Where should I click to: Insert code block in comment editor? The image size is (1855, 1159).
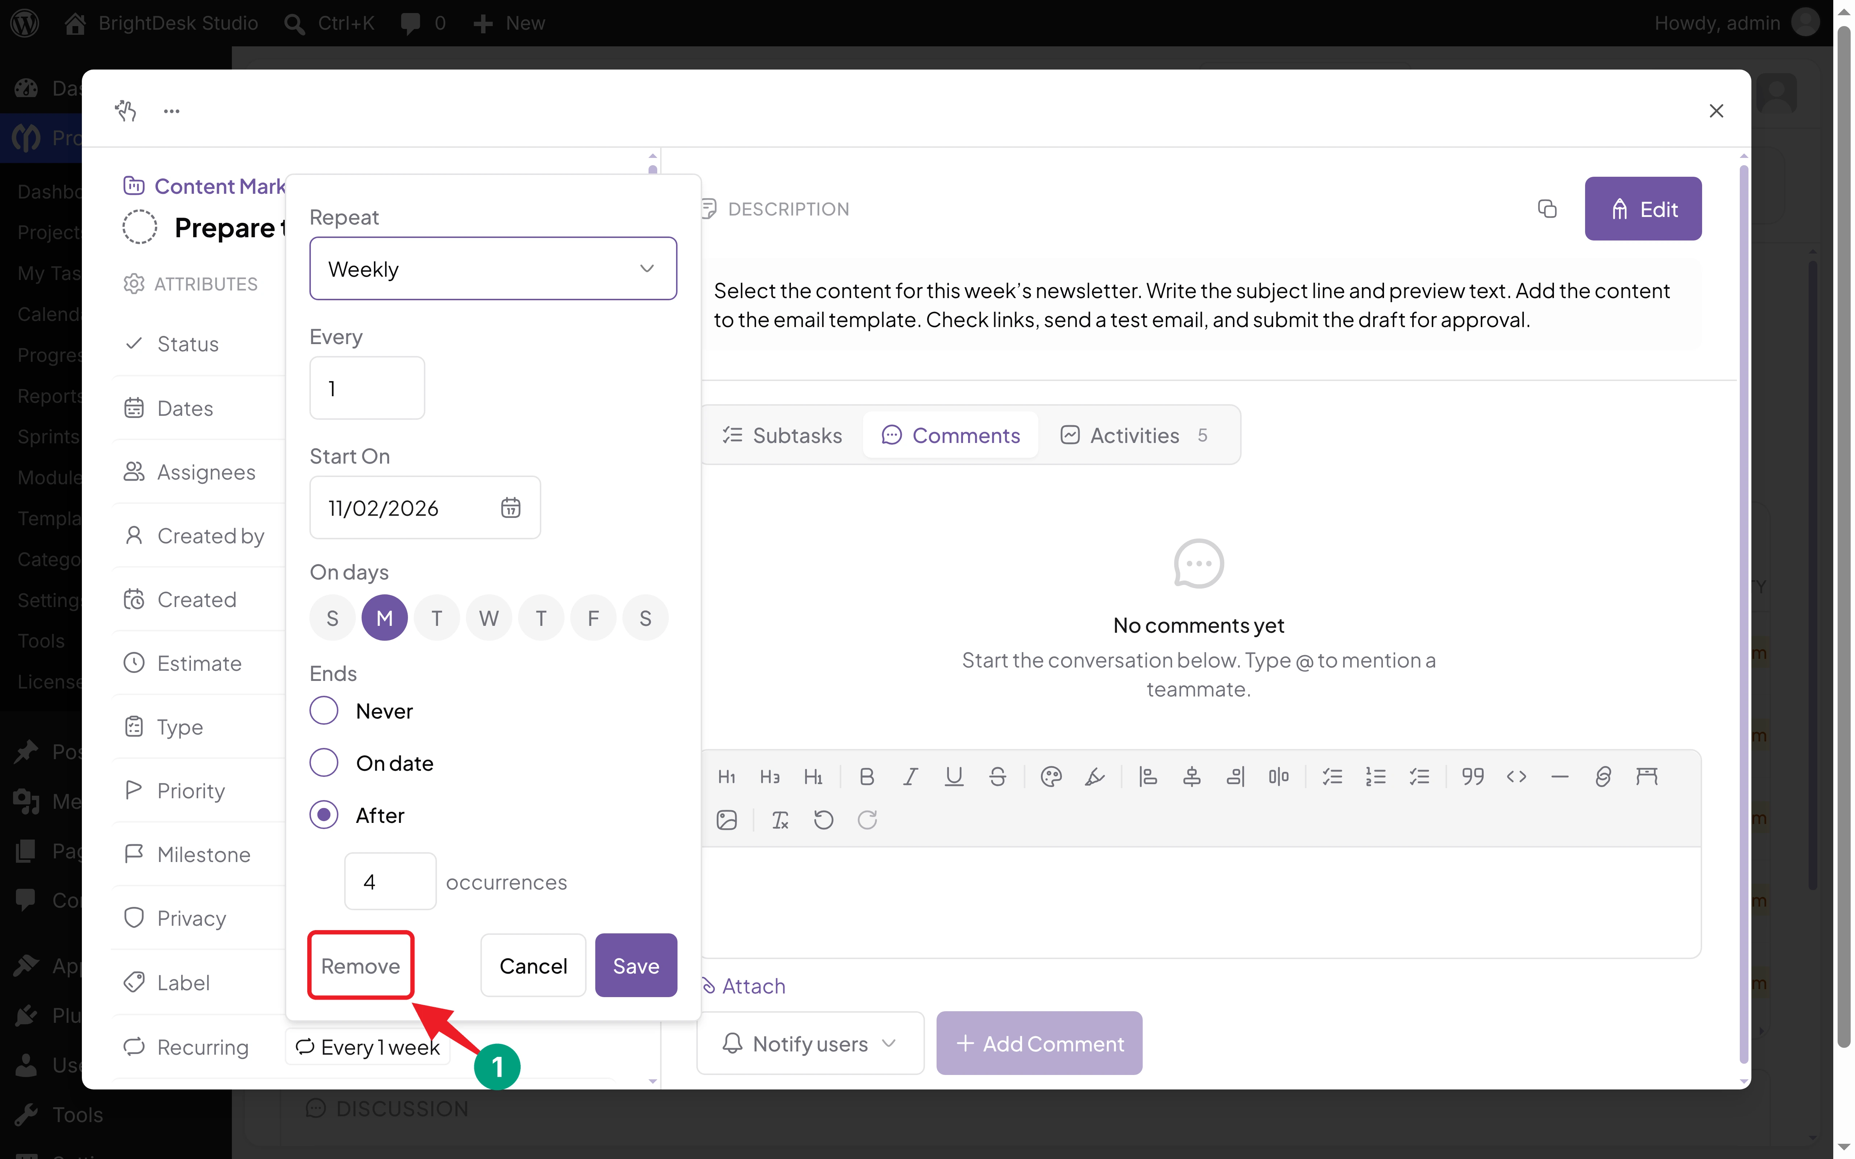coord(1516,777)
